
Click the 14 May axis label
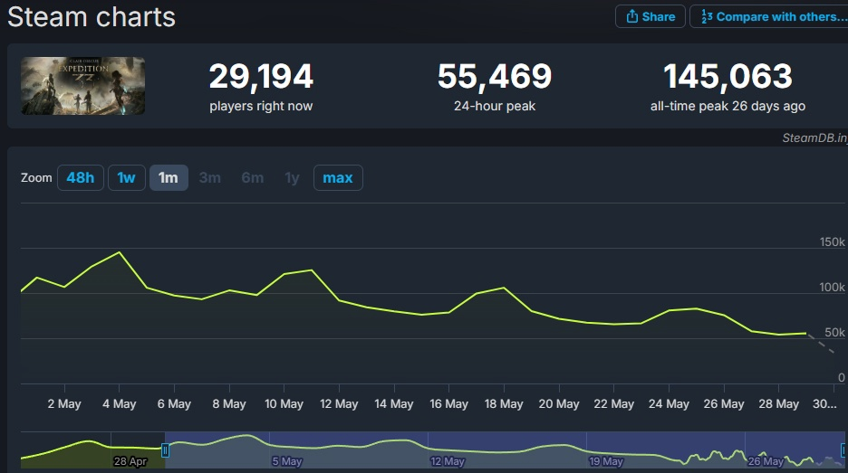pyautogui.click(x=394, y=404)
